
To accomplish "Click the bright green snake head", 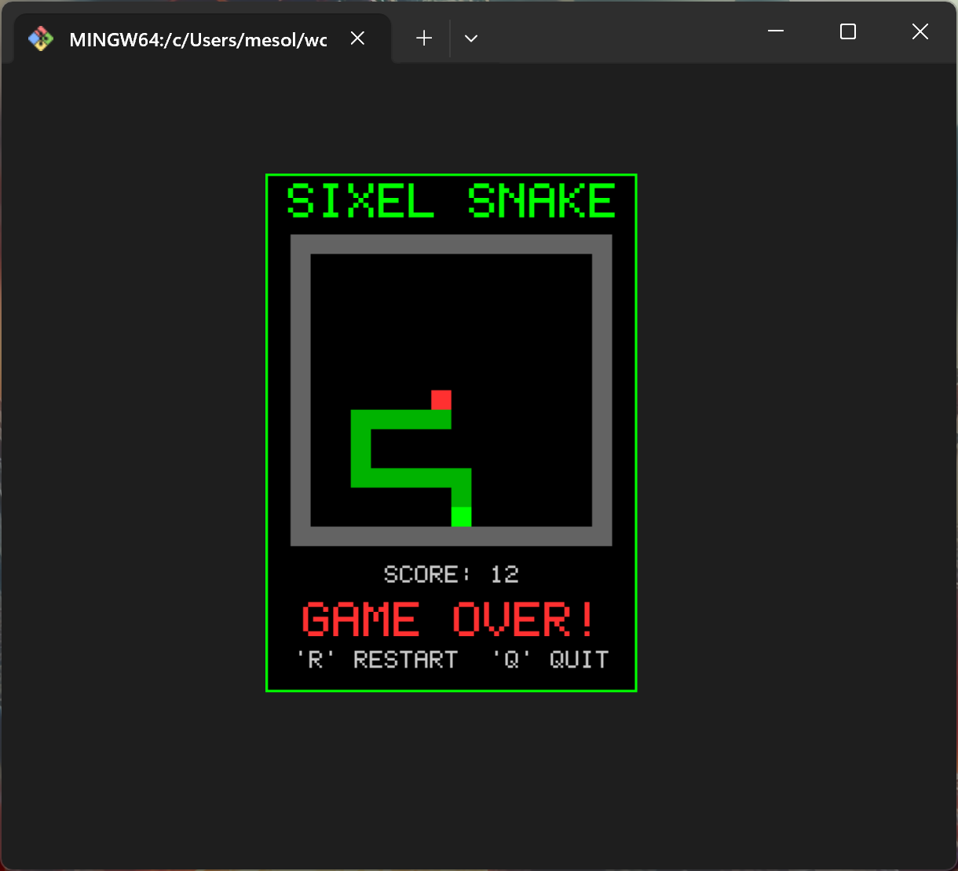I will [461, 517].
